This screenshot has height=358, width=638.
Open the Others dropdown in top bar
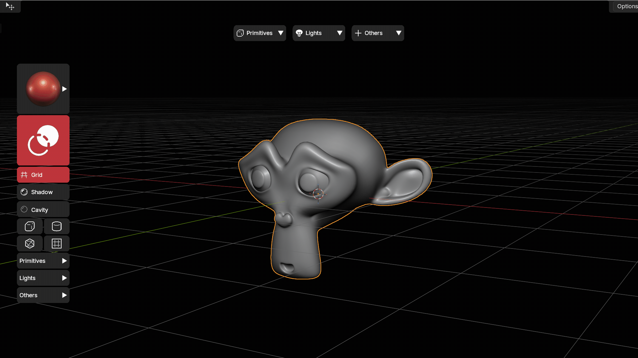pos(378,33)
